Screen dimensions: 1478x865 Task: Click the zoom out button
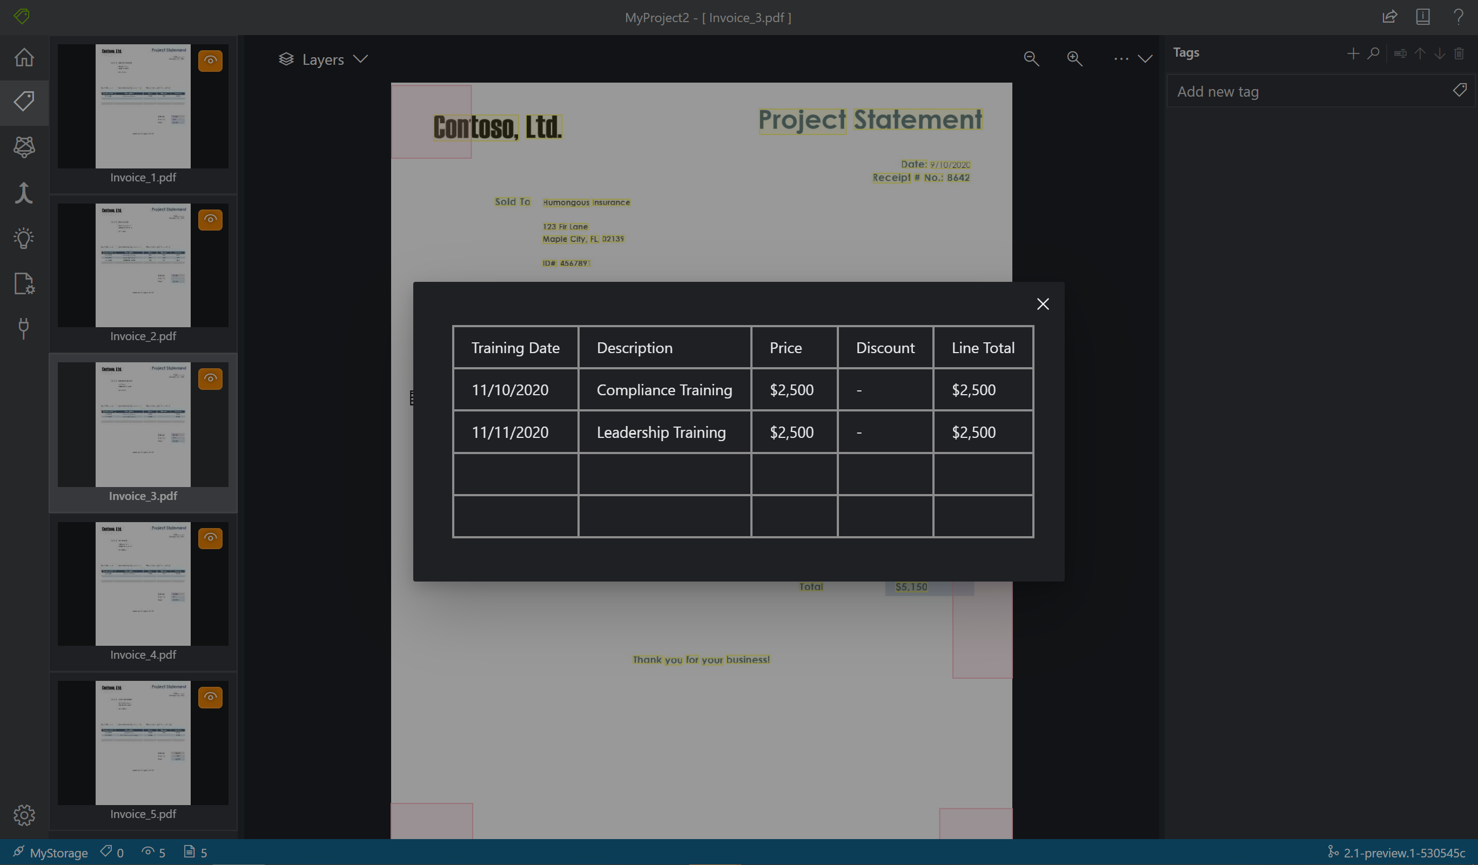tap(1031, 58)
